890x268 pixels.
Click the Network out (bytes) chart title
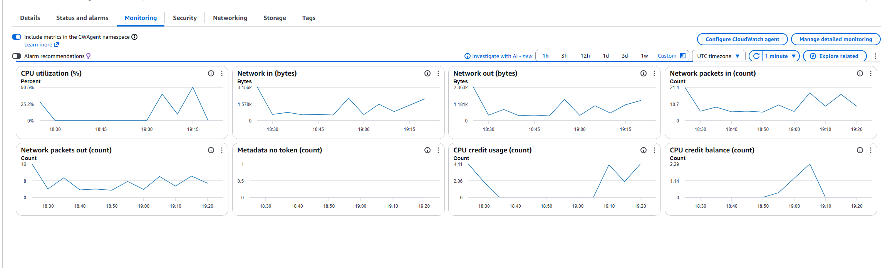[485, 73]
